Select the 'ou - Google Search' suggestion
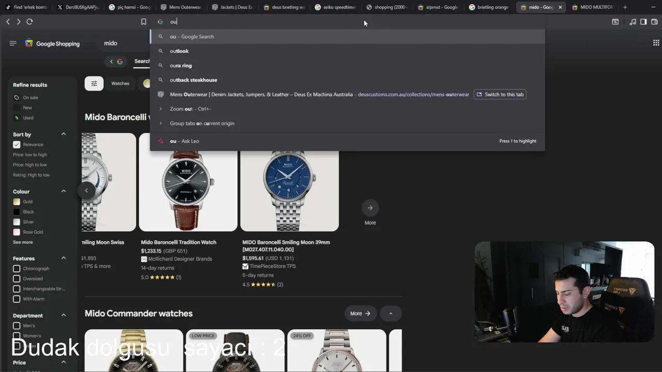 point(347,37)
